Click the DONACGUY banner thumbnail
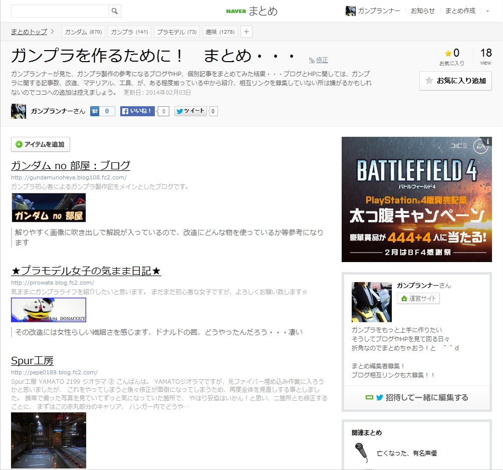 pyautogui.click(x=49, y=310)
